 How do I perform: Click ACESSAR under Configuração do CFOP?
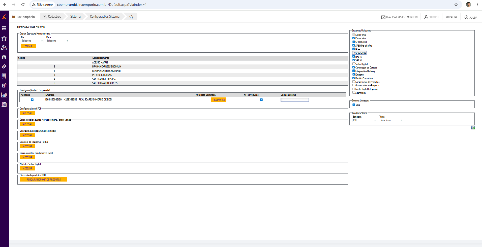click(28, 113)
